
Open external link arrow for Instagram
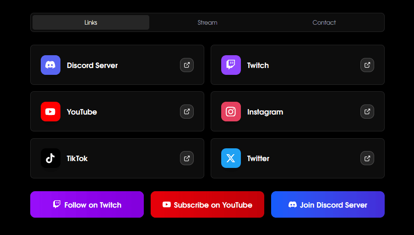[x=367, y=112]
